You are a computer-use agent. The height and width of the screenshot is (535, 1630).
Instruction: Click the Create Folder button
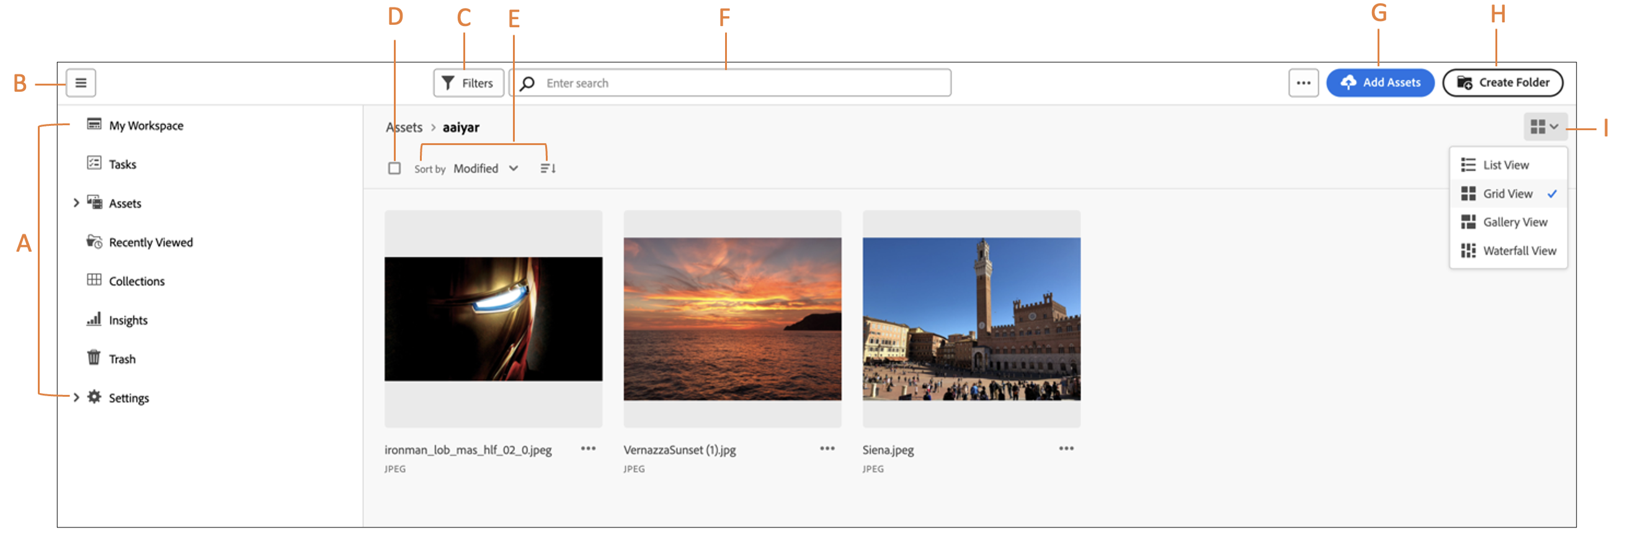coord(1503,83)
